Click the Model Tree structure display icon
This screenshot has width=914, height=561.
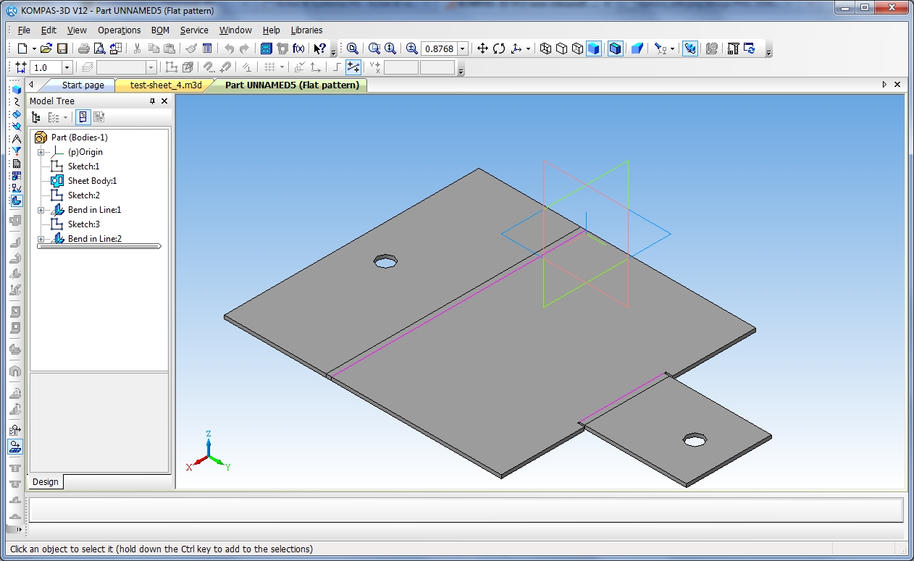tap(36, 117)
